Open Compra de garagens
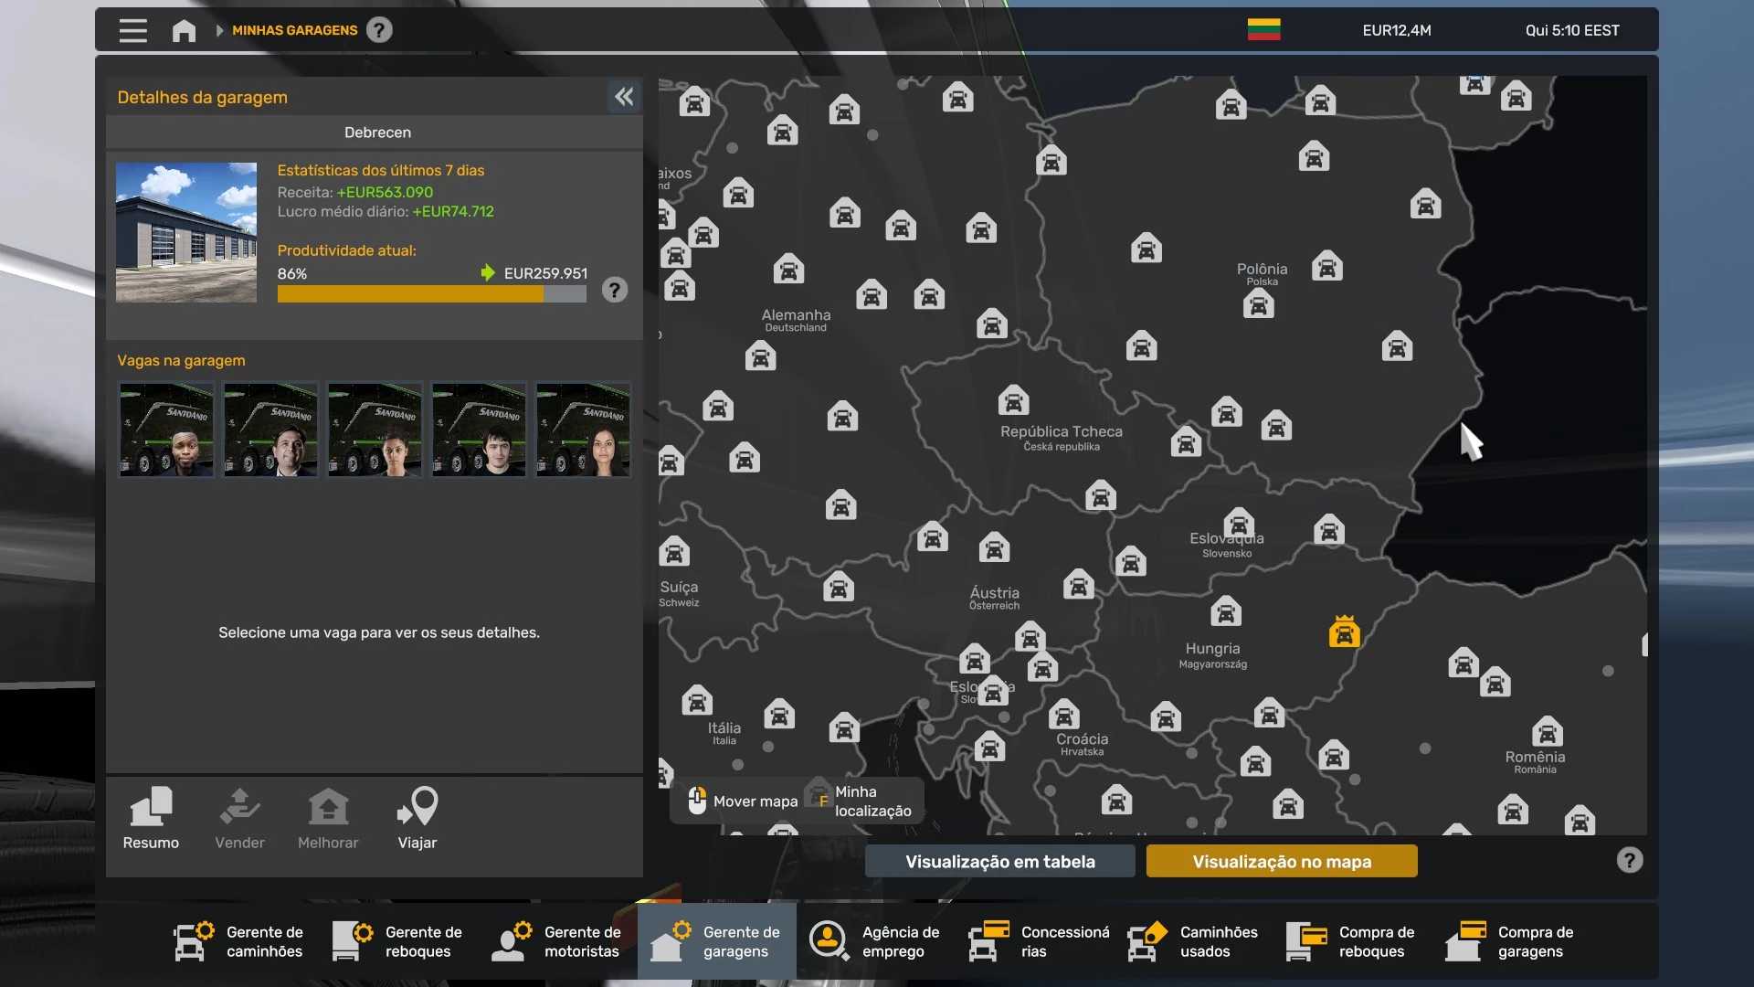Viewport: 1754px width, 987px height. click(x=1511, y=941)
